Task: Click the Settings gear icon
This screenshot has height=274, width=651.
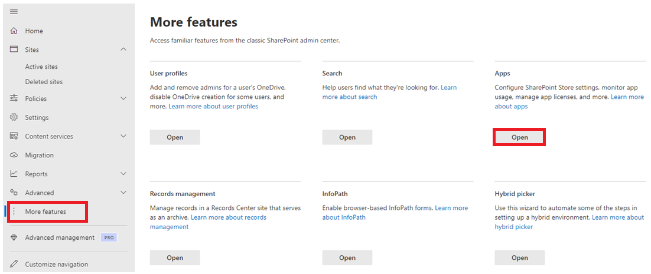Action: (14, 117)
